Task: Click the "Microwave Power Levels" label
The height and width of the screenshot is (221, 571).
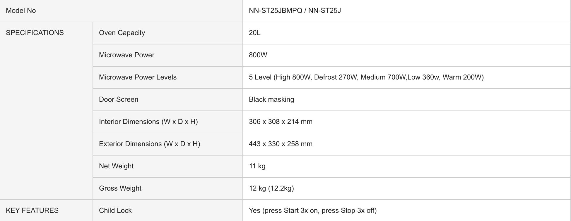Action: point(138,77)
